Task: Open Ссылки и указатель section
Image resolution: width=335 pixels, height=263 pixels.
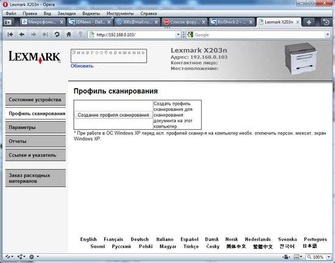Action: 35,155
